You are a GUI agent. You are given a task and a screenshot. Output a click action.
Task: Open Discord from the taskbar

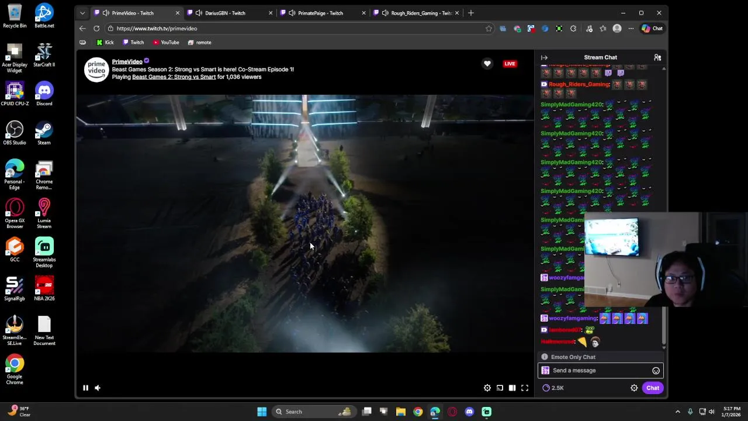pyautogui.click(x=469, y=412)
